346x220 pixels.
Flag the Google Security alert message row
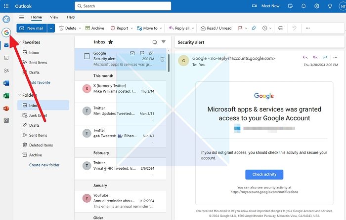click(x=142, y=53)
